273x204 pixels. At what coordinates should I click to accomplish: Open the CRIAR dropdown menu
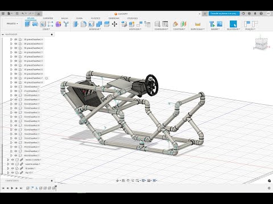46,29
